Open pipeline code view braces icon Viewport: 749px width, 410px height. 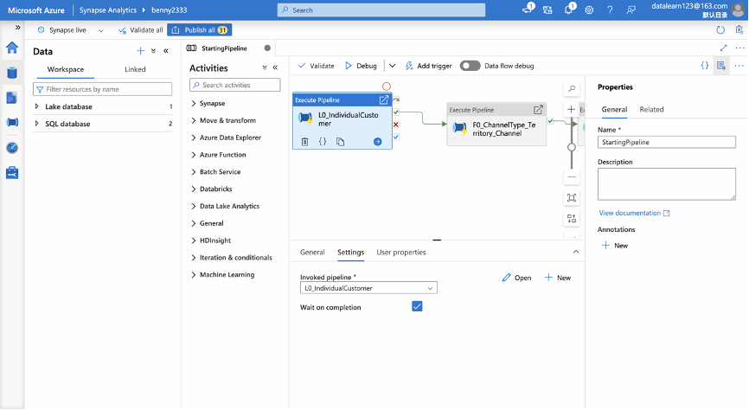(705, 66)
